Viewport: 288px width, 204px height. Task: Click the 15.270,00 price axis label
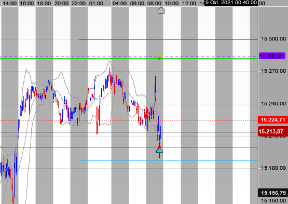(x=273, y=71)
